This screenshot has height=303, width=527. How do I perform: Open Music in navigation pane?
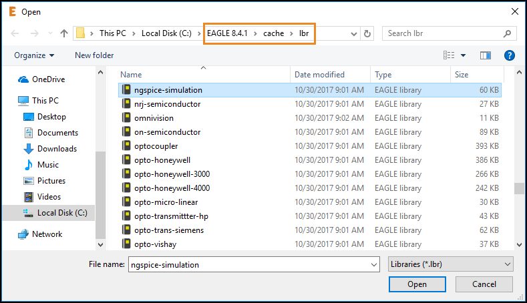[x=41, y=165]
